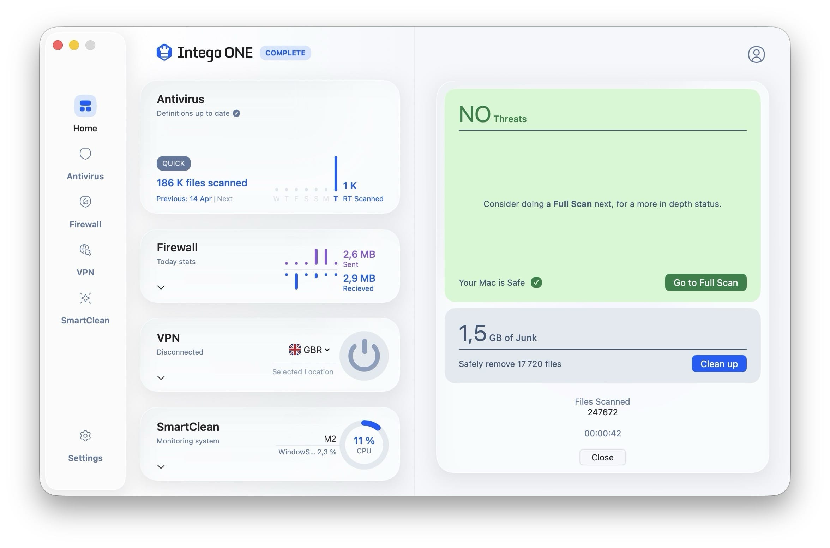Open Firewall flame icon in sidebar
Screen dimensions: 830x548
(85, 202)
